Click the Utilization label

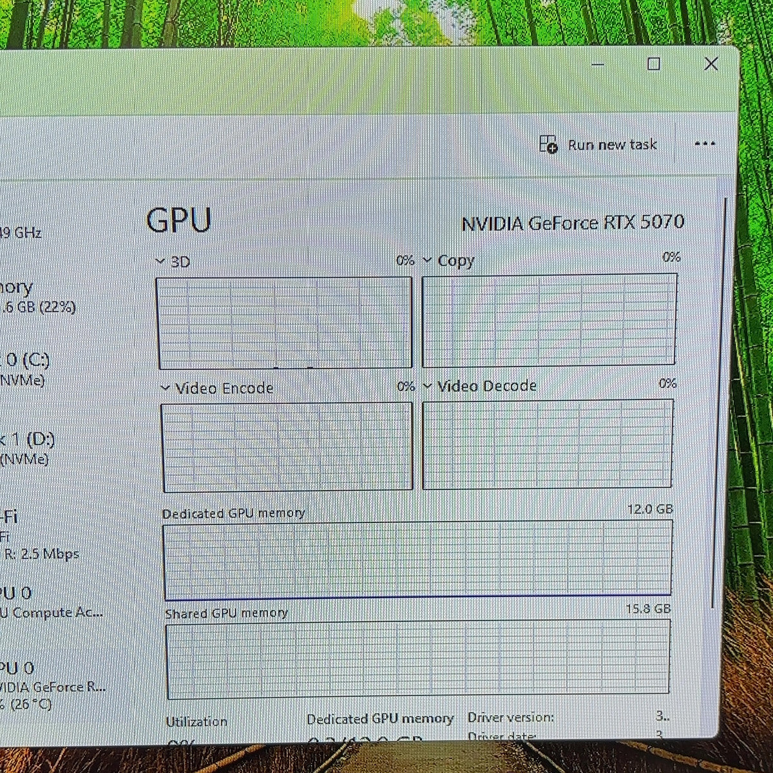pos(196,721)
